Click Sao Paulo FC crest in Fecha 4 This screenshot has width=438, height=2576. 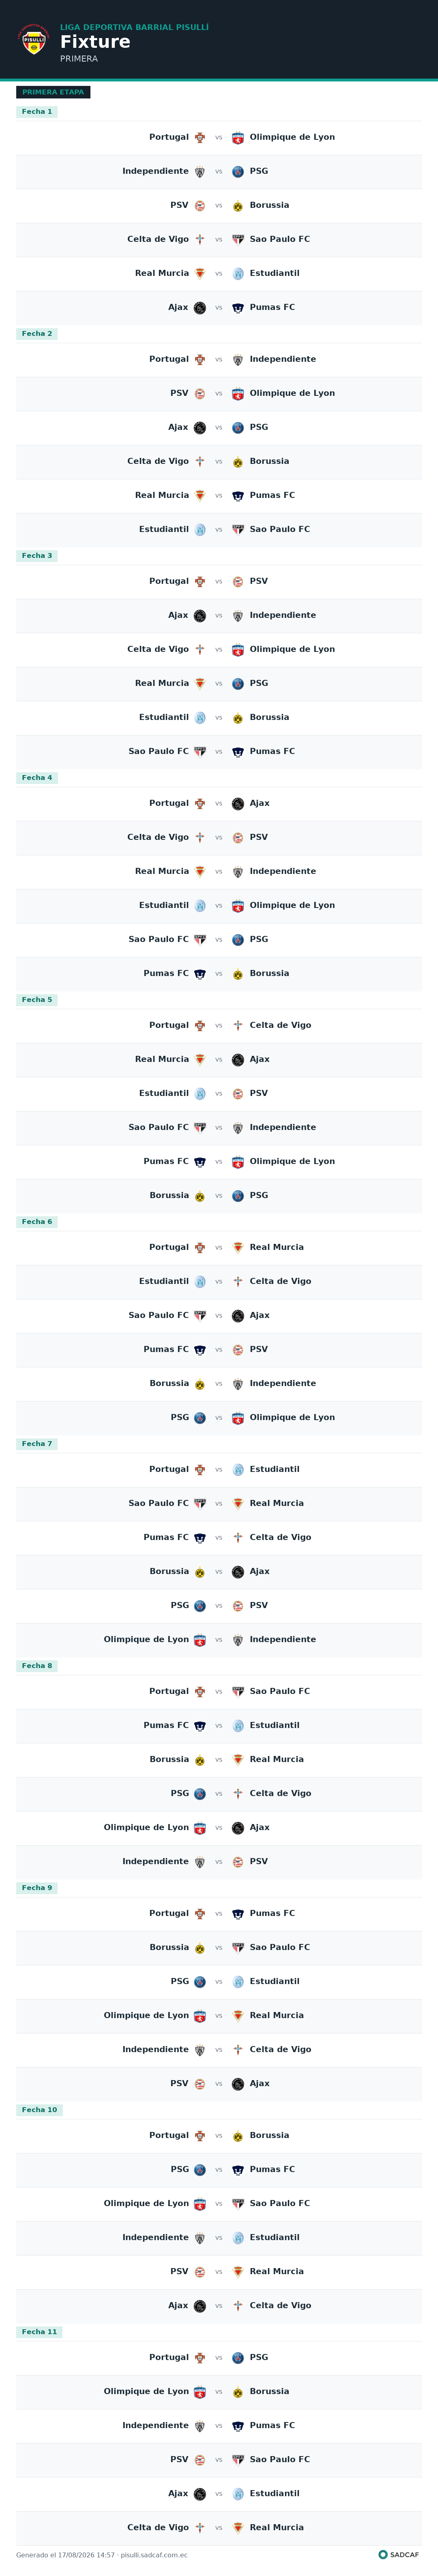(x=200, y=940)
